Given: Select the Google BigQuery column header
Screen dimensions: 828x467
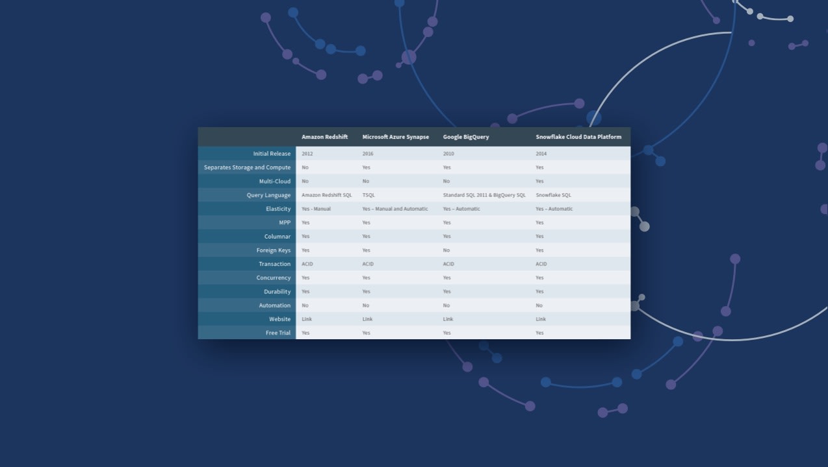Looking at the screenshot, I should [x=466, y=137].
